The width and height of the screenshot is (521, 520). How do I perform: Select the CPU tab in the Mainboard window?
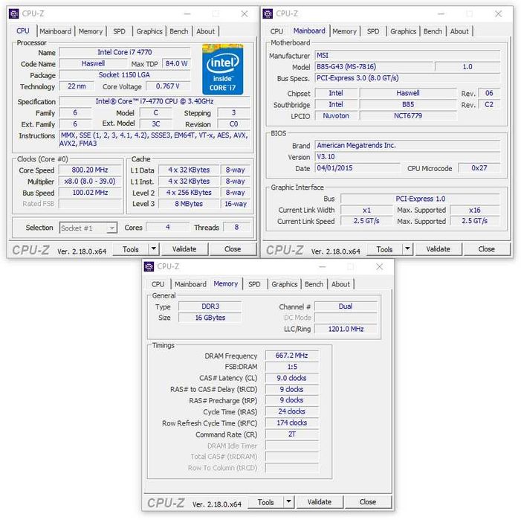(x=276, y=31)
